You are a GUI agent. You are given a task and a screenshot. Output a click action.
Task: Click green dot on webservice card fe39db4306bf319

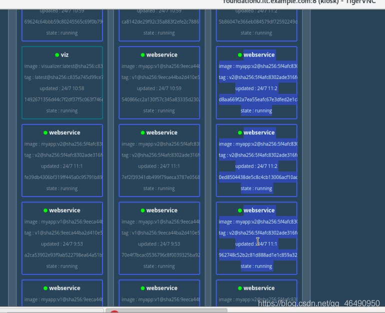coord(45,133)
